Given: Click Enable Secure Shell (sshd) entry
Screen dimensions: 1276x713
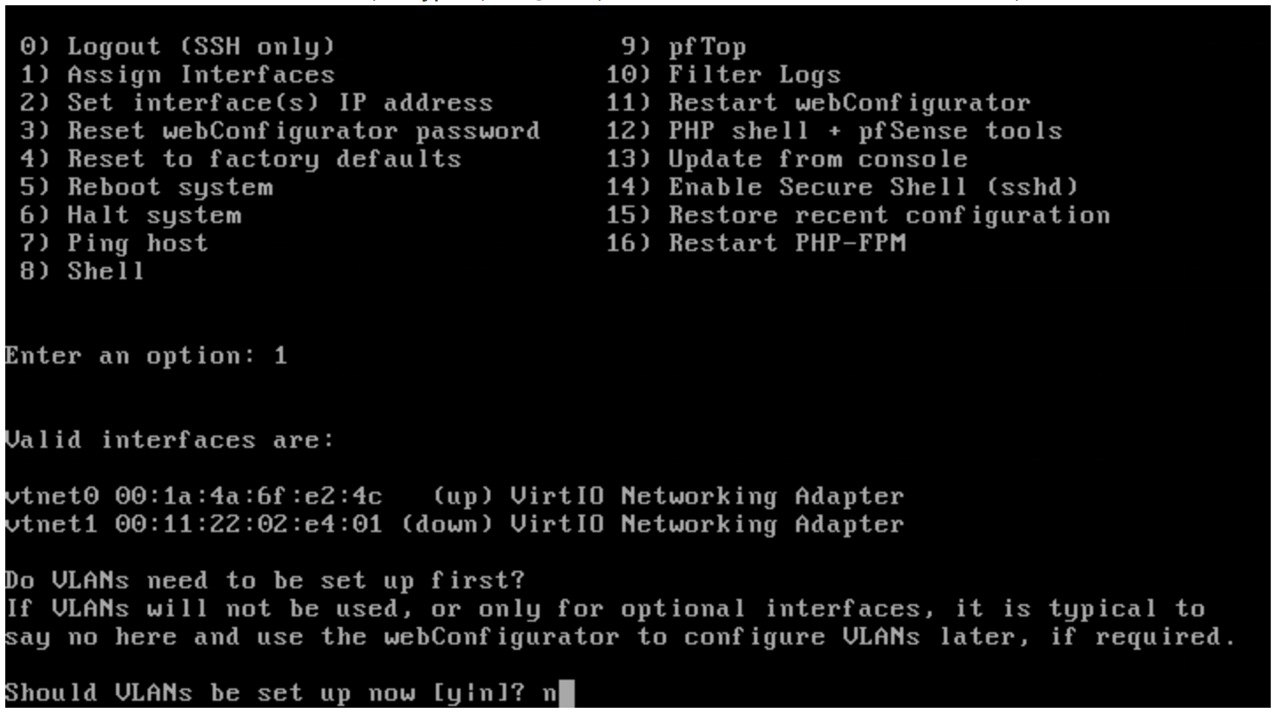Looking at the screenshot, I should [842, 187].
